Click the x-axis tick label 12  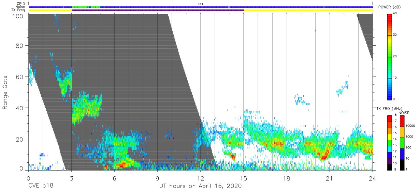point(200,178)
